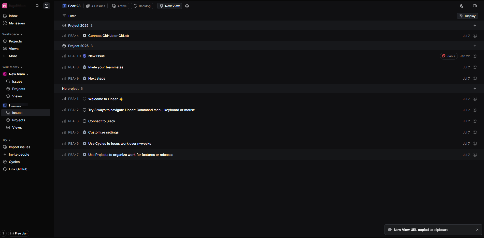The width and height of the screenshot is (484, 238).
Task: Click the priority bars icon for PEA-4
Action: (x=64, y=36)
